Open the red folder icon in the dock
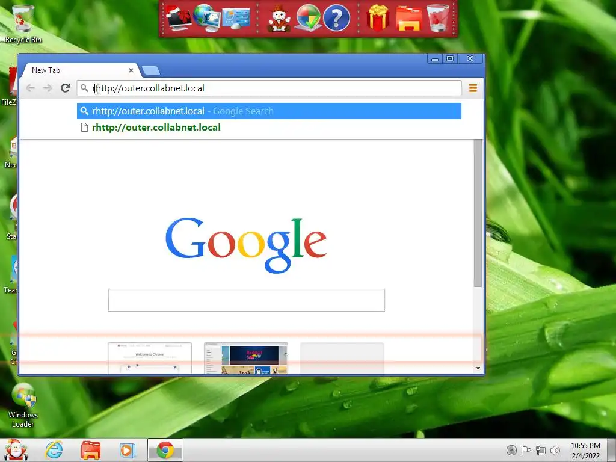The height and width of the screenshot is (462, 616). click(x=408, y=19)
